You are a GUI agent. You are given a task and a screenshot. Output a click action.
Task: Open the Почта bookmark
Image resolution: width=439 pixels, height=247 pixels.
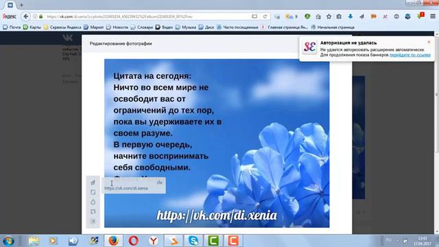pyautogui.click(x=12, y=27)
